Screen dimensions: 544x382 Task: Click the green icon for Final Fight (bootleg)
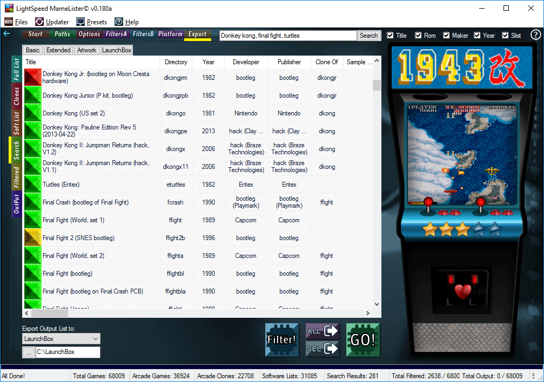tap(33, 274)
